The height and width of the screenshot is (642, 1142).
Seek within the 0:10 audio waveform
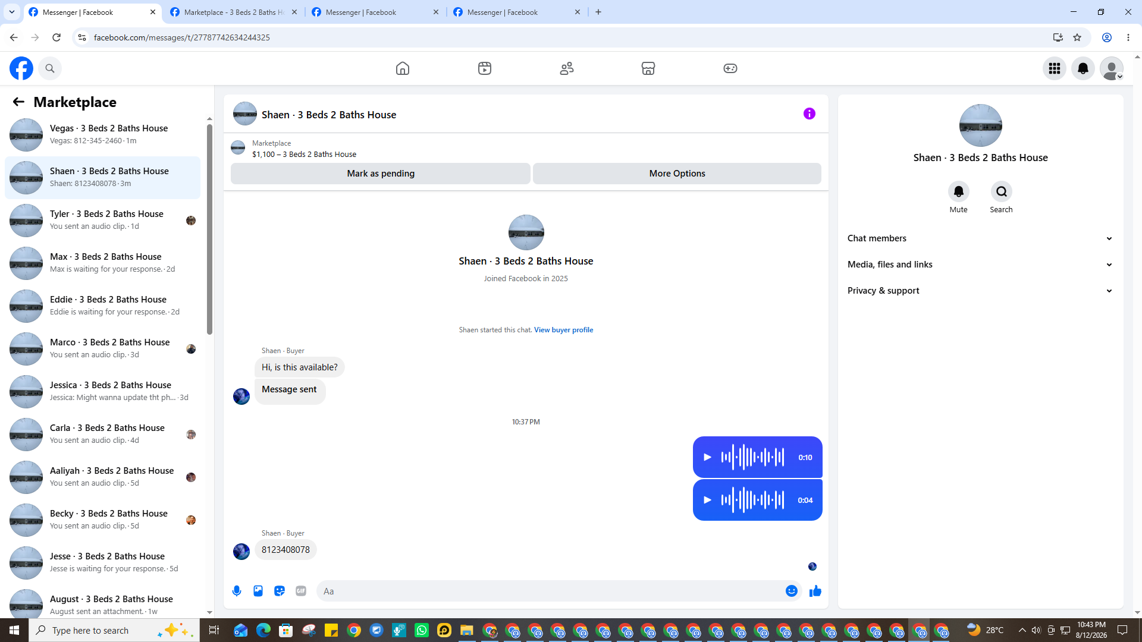(x=753, y=457)
